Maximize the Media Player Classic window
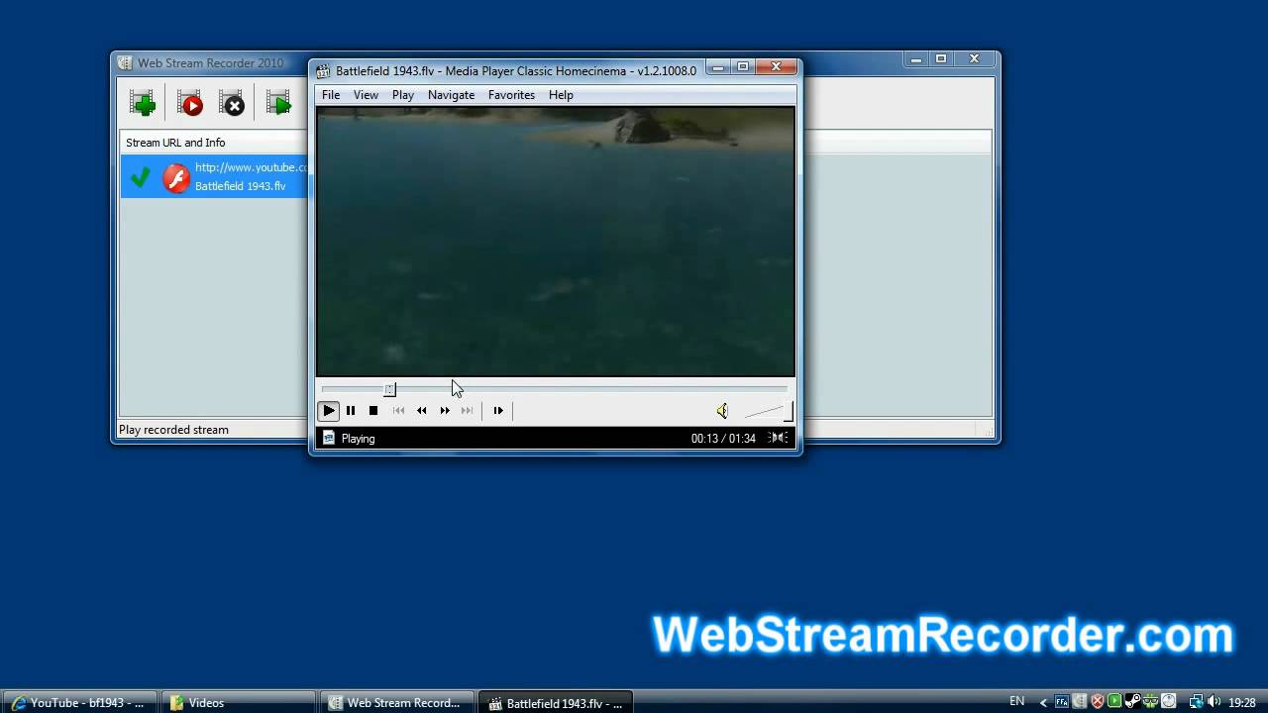 [x=743, y=67]
